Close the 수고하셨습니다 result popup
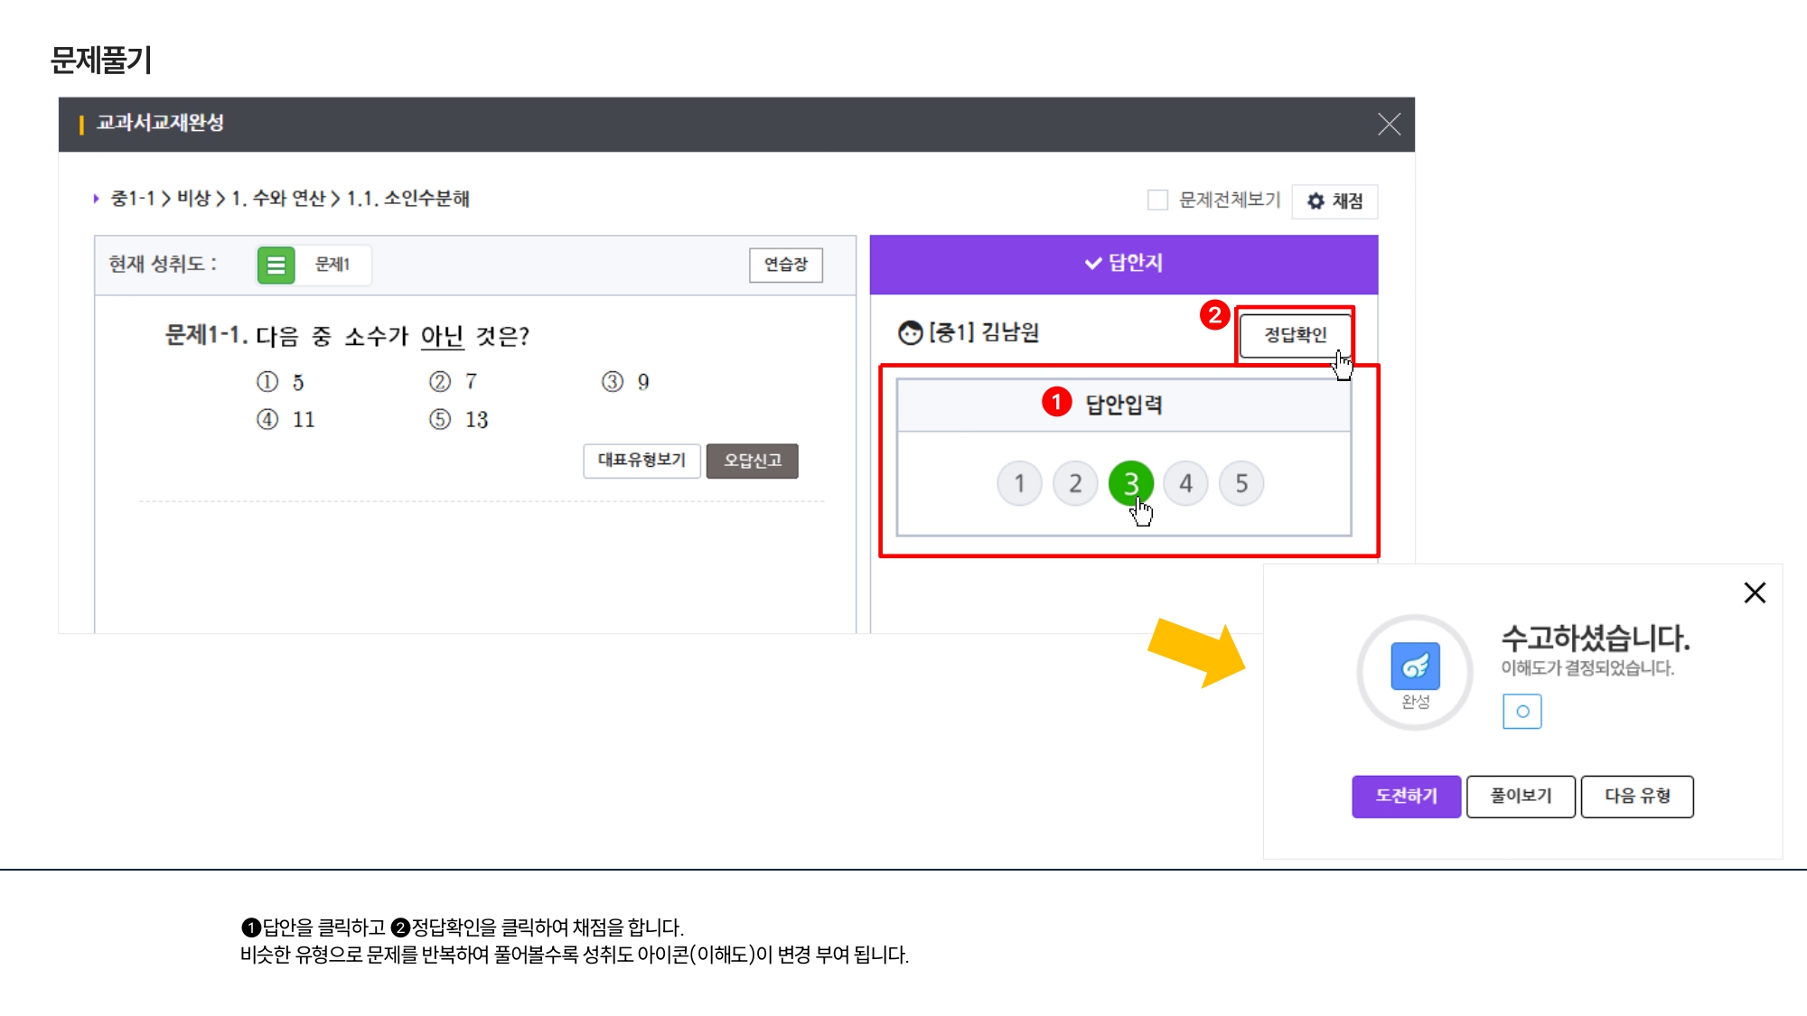Image resolution: width=1807 pixels, height=1016 pixels. pyautogui.click(x=1754, y=593)
